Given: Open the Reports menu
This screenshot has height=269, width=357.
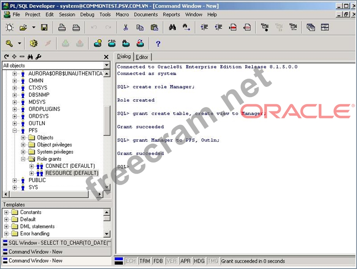Looking at the screenshot, I should click(x=172, y=15).
